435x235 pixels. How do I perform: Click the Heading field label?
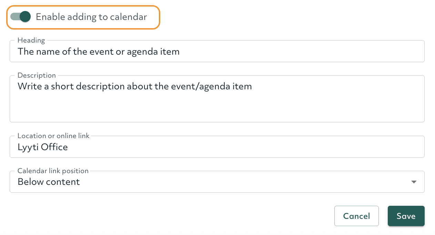(31, 40)
